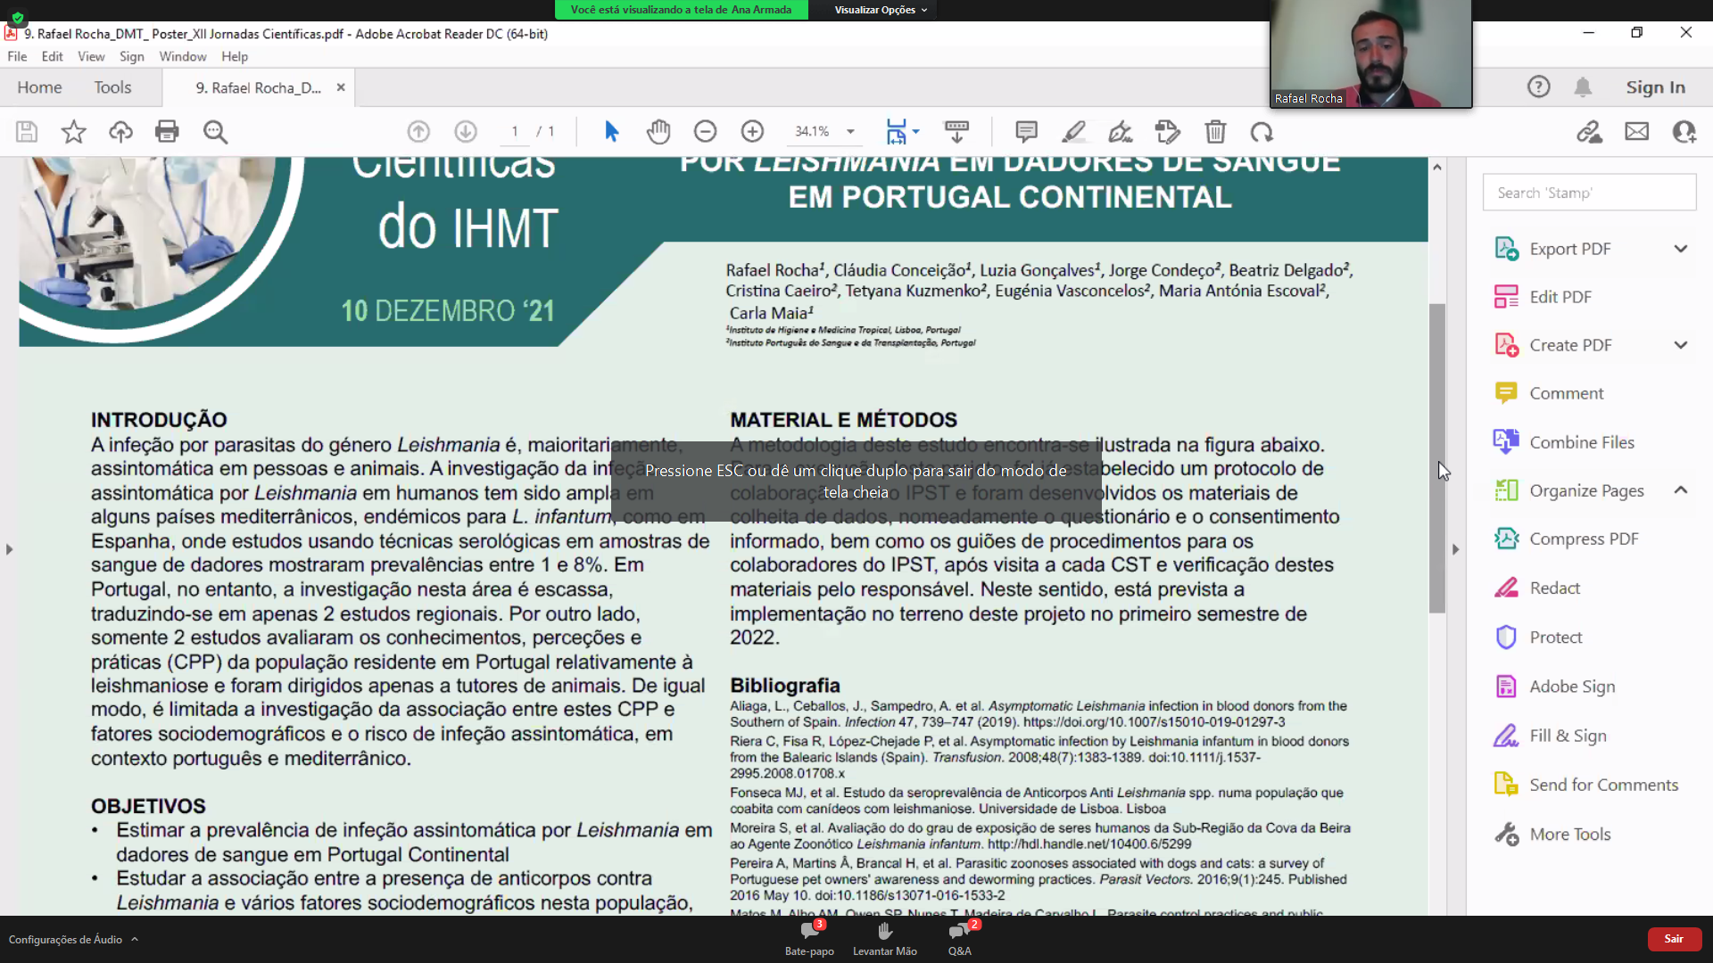Select the Hand pan tool
The height and width of the screenshot is (963, 1713).
point(658,132)
